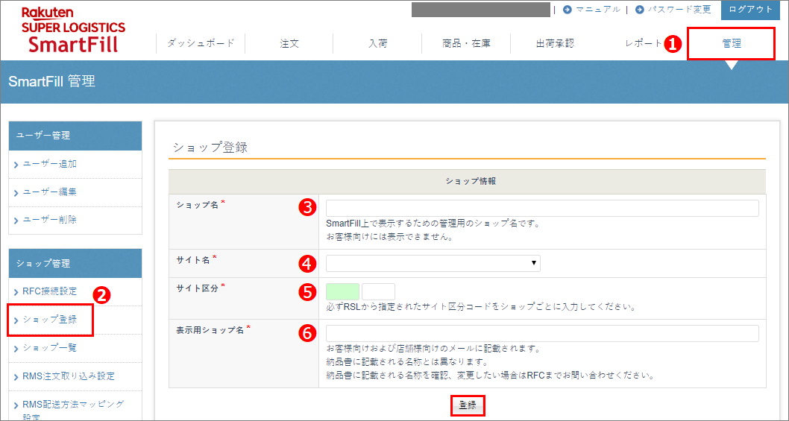Viewport: 789px width, 421px height.
Task: Open the マニュアル link
Action: click(597, 10)
